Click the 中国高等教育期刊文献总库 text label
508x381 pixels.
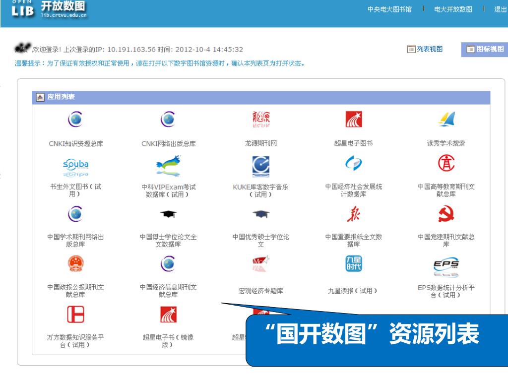(x=446, y=190)
